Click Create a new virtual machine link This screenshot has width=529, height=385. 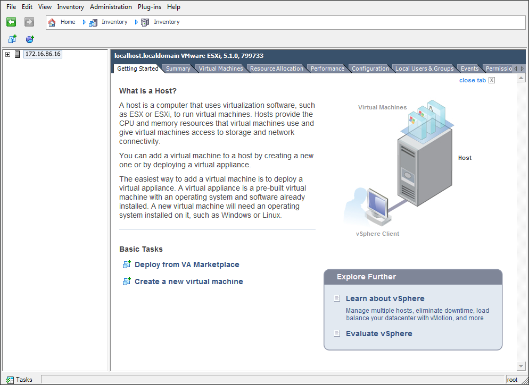(188, 281)
